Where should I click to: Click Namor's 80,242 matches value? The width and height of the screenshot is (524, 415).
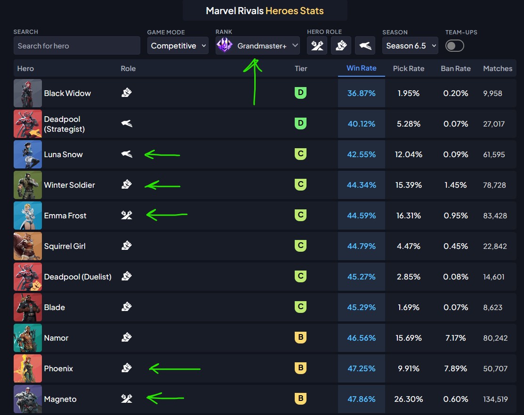(495, 338)
